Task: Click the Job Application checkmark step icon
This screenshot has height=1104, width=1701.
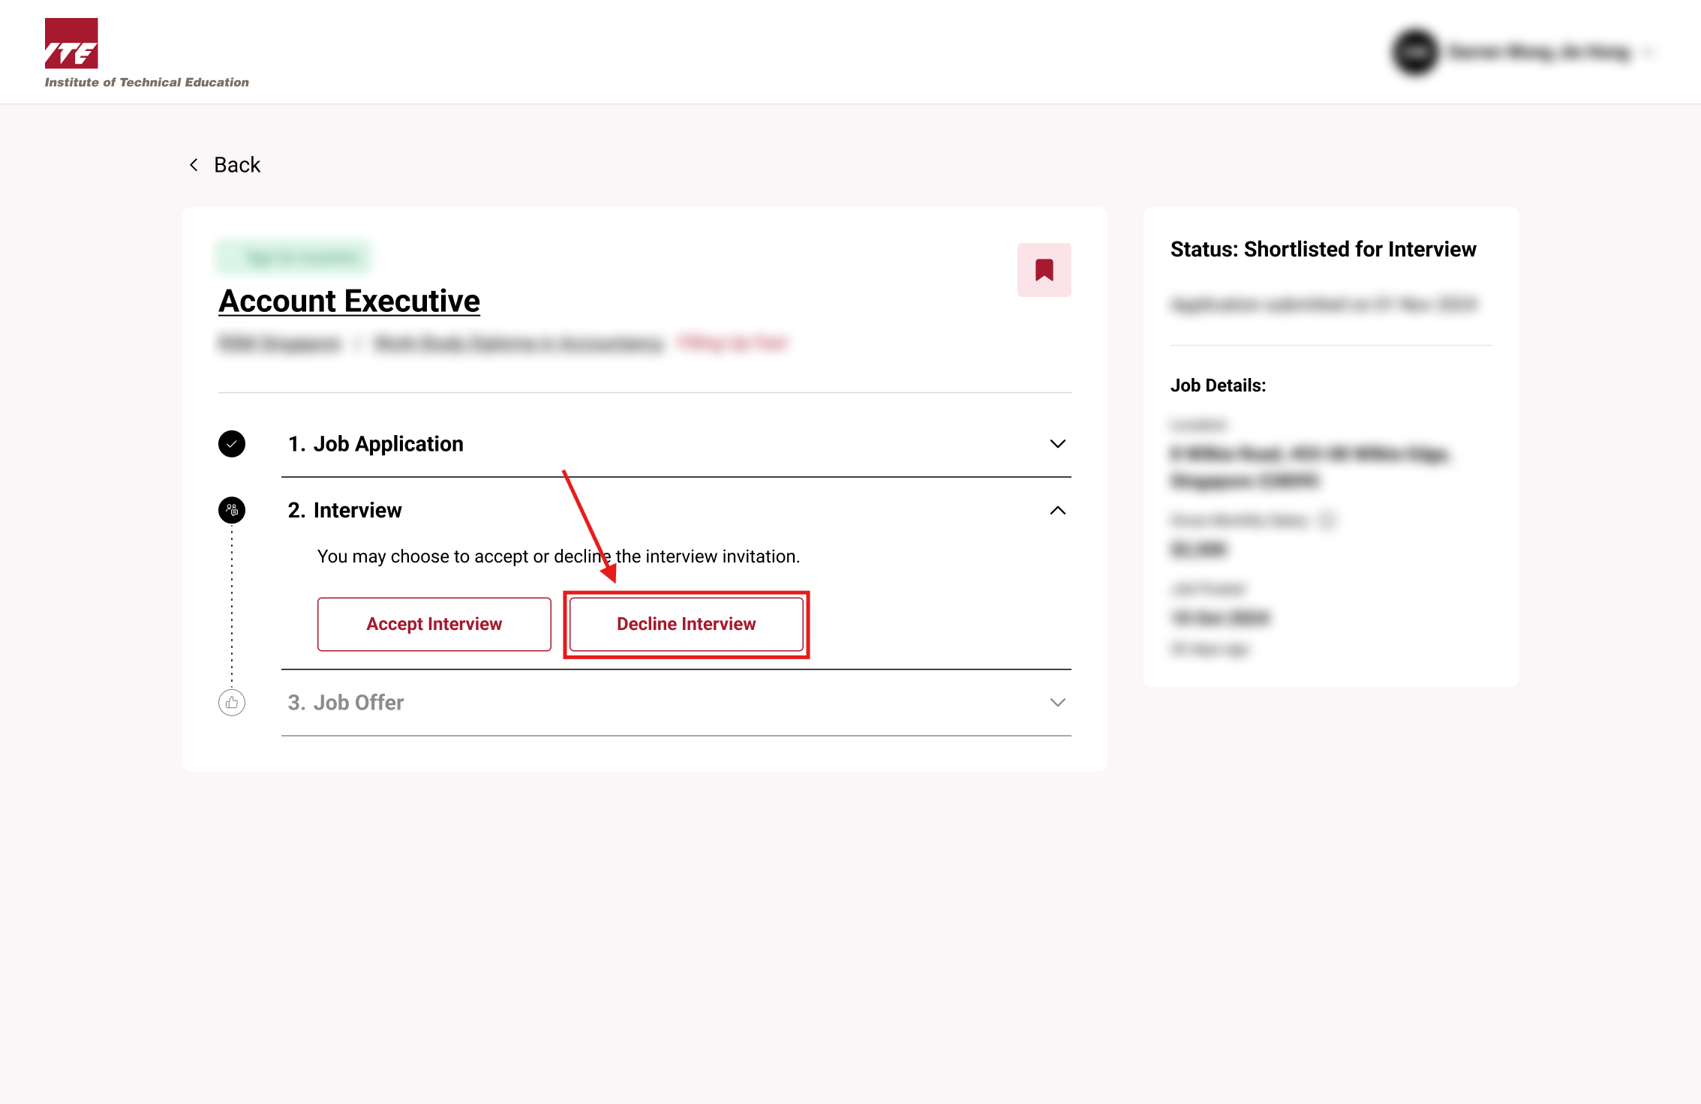Action: click(232, 444)
